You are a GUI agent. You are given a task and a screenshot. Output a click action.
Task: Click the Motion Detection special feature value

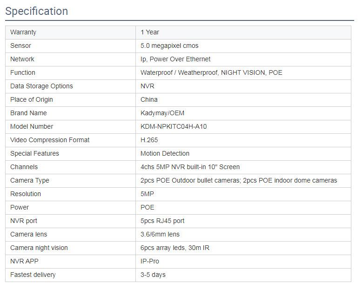pyautogui.click(x=165, y=154)
